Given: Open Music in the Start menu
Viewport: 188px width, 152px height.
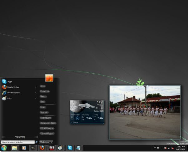Looking at the screenshot, I should tap(42, 102).
